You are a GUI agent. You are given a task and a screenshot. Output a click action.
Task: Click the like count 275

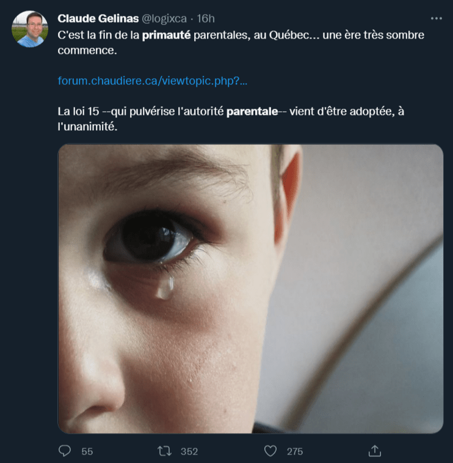295,451
